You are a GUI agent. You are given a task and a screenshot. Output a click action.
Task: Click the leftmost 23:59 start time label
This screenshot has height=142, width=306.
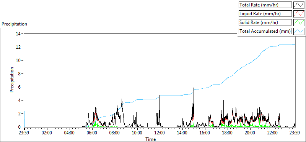[24, 133]
